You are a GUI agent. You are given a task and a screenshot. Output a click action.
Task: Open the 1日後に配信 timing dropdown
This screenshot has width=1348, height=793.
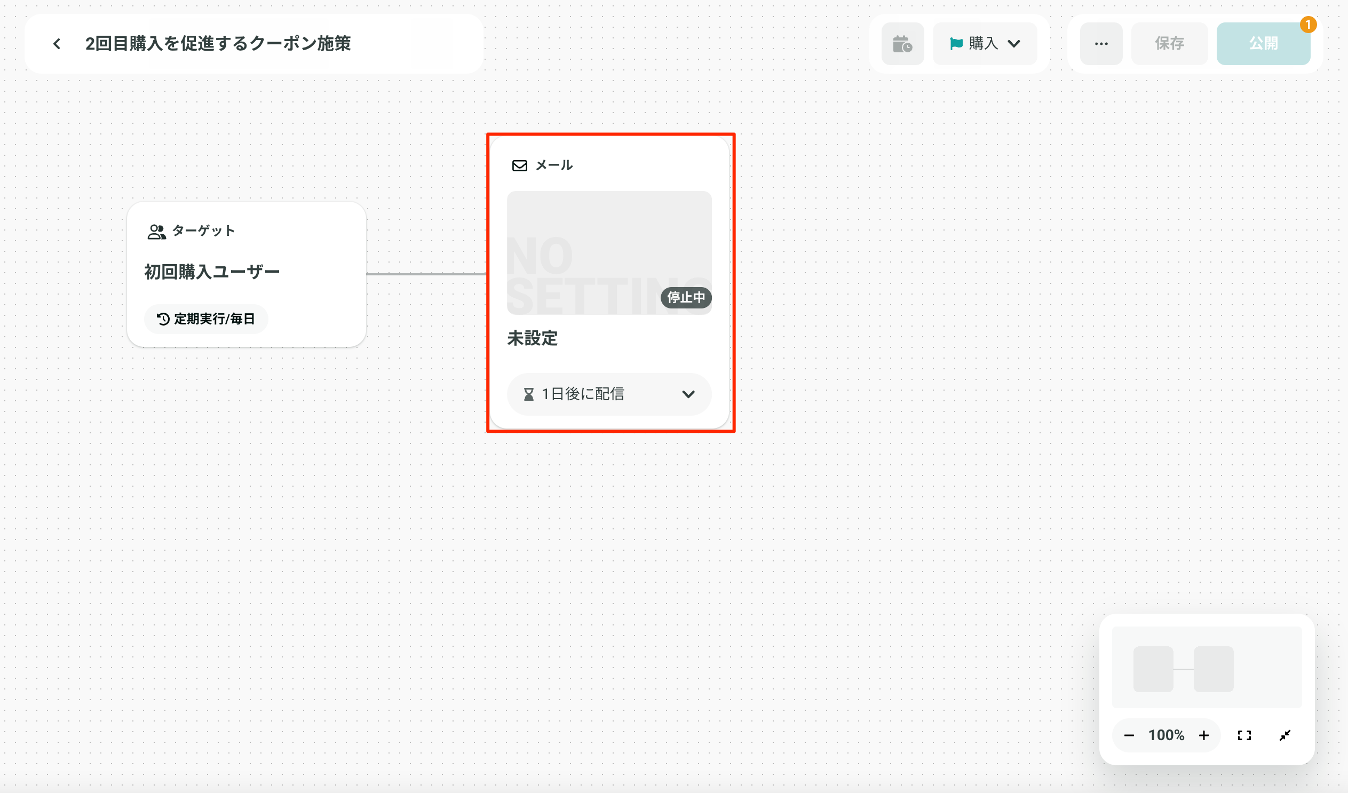click(609, 394)
